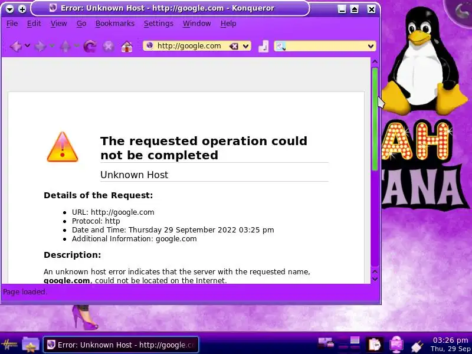Click the curved arrow desktop corner icon

point(461,12)
